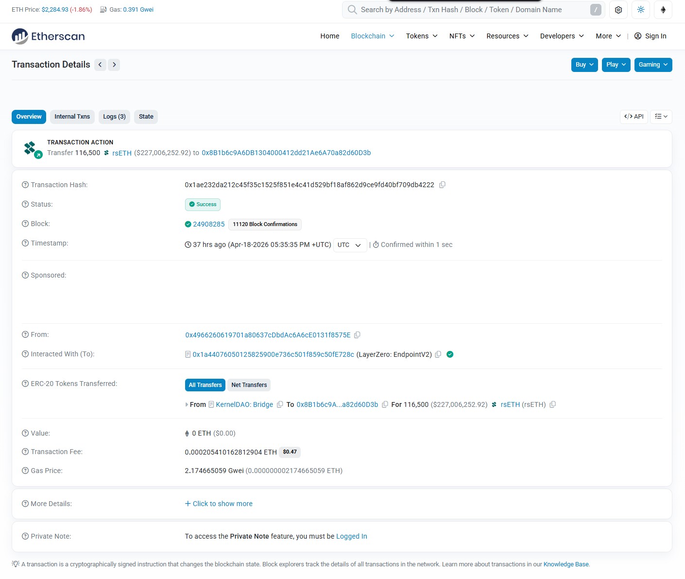Copy the transaction hash to clipboard
This screenshot has height=579, width=685.
click(x=442, y=185)
